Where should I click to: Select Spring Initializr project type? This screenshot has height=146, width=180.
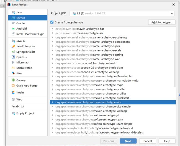tap(28, 52)
